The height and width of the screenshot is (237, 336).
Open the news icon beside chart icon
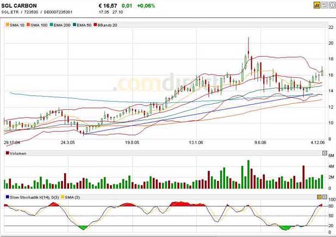[x=325, y=5]
